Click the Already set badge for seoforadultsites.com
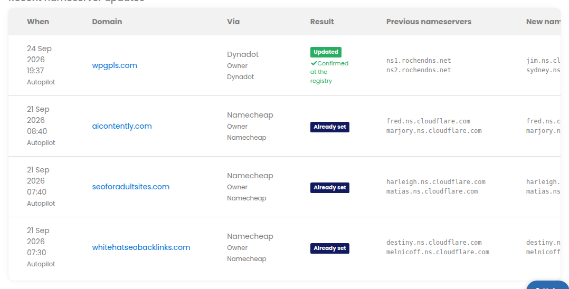The image size is (569, 289). tap(329, 187)
